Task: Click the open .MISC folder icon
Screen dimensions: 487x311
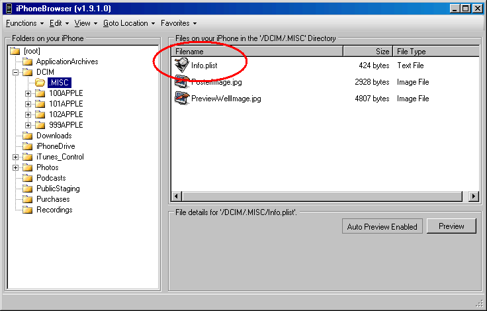Action: tap(40, 83)
